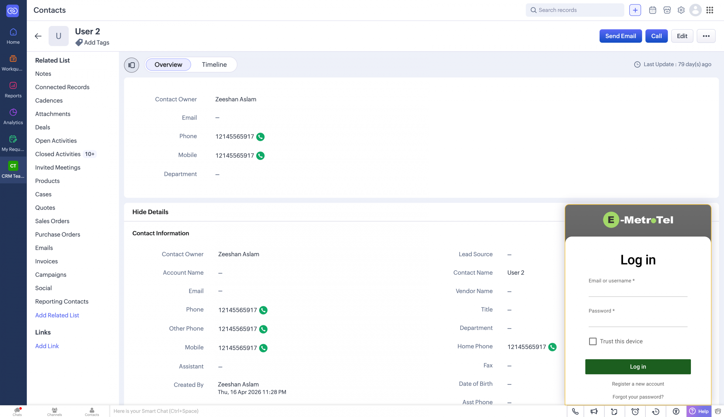Click the Edit button
Screen dimensions: 724x417
pyautogui.click(x=682, y=36)
